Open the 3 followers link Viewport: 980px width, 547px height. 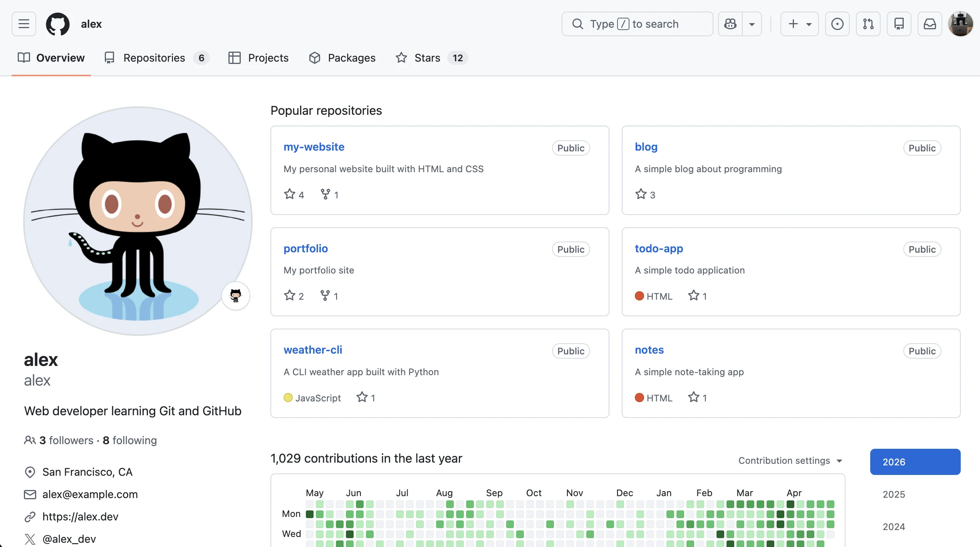pyautogui.click(x=66, y=440)
